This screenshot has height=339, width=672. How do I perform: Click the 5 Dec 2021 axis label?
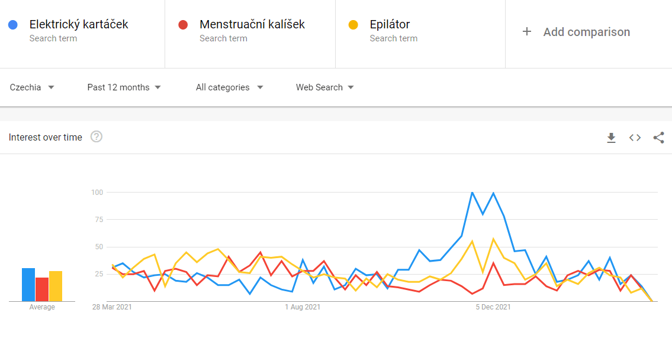point(493,307)
